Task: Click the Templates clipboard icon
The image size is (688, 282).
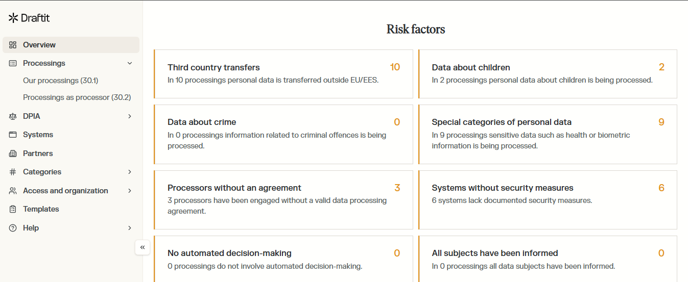Action: 13,209
